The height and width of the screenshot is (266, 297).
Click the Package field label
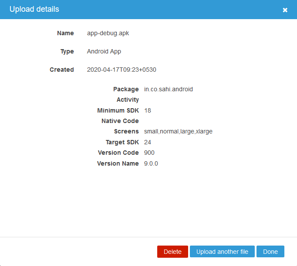(126, 89)
